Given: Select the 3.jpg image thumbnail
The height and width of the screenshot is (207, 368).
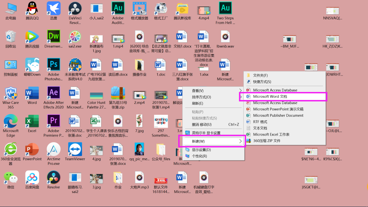Looking at the screenshot, I should point(96,178).
